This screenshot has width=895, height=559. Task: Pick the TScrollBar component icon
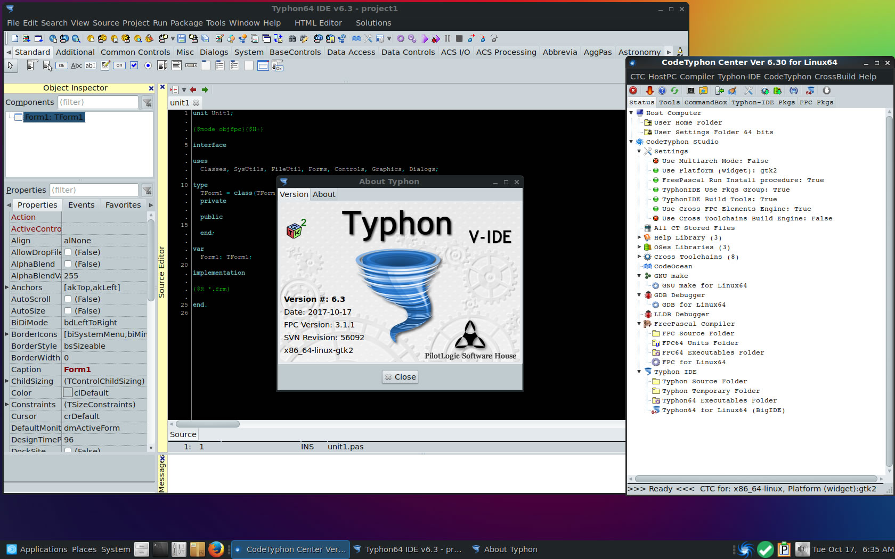tap(191, 65)
